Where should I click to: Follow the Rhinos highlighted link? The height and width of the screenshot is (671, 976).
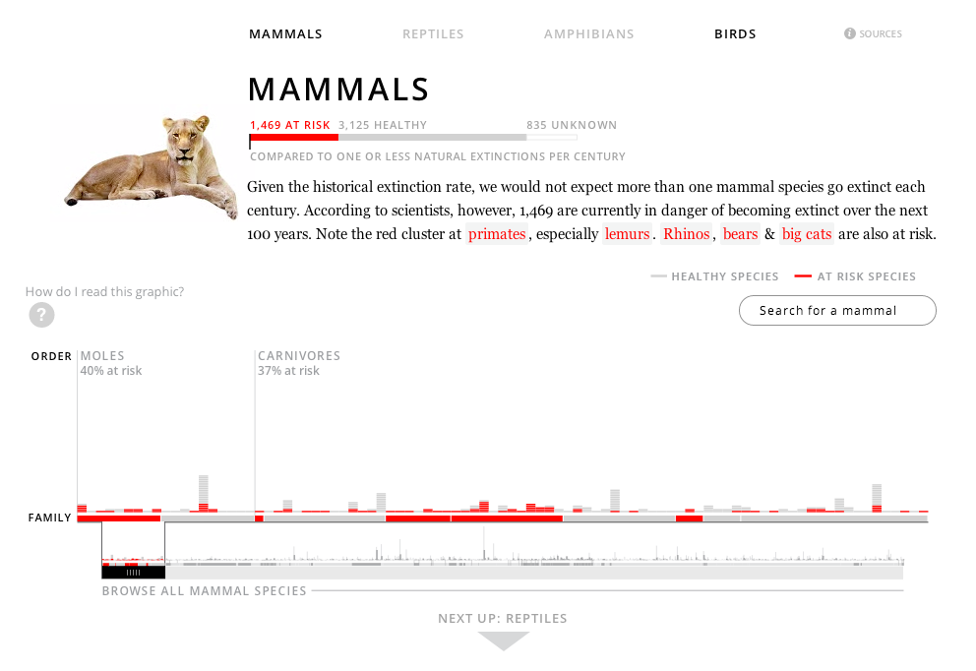click(686, 234)
